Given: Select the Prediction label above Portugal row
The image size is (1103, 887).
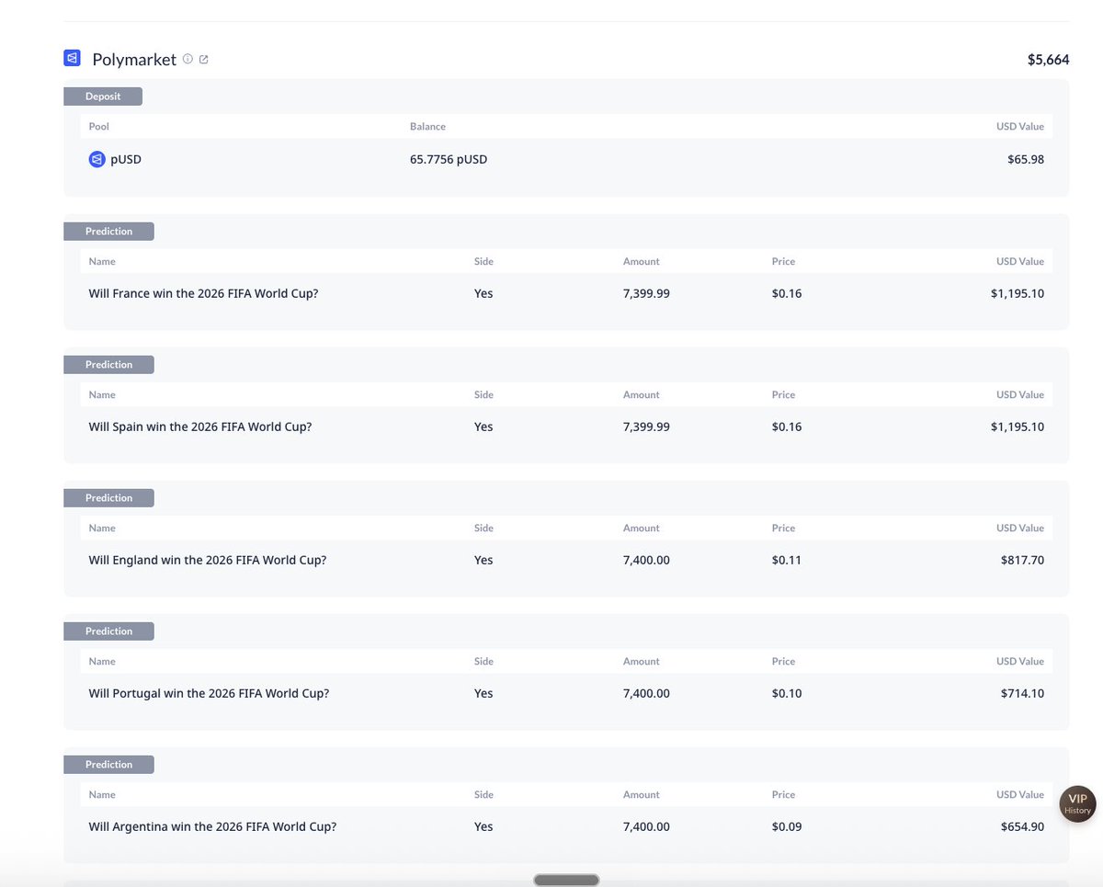Looking at the screenshot, I should tap(108, 631).
